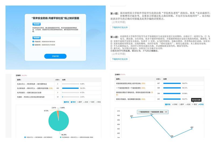Select 折线 chart icon in left chart
The width and height of the screenshot is (215, 143).
tap(99, 102)
